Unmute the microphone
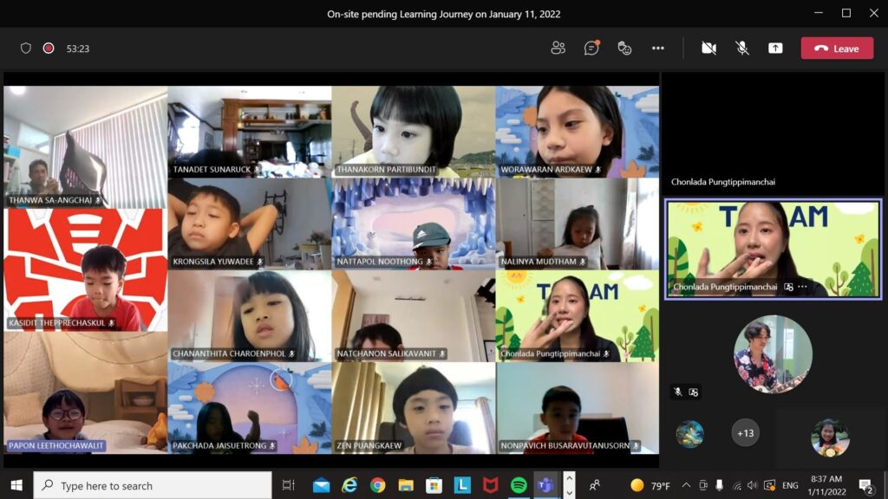Viewport: 888px width, 499px height. point(742,49)
